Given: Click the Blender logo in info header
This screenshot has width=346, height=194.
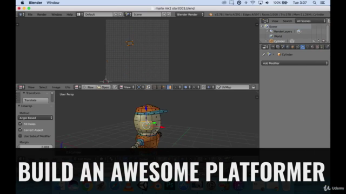Looking at the screenshot, I should (210, 15).
